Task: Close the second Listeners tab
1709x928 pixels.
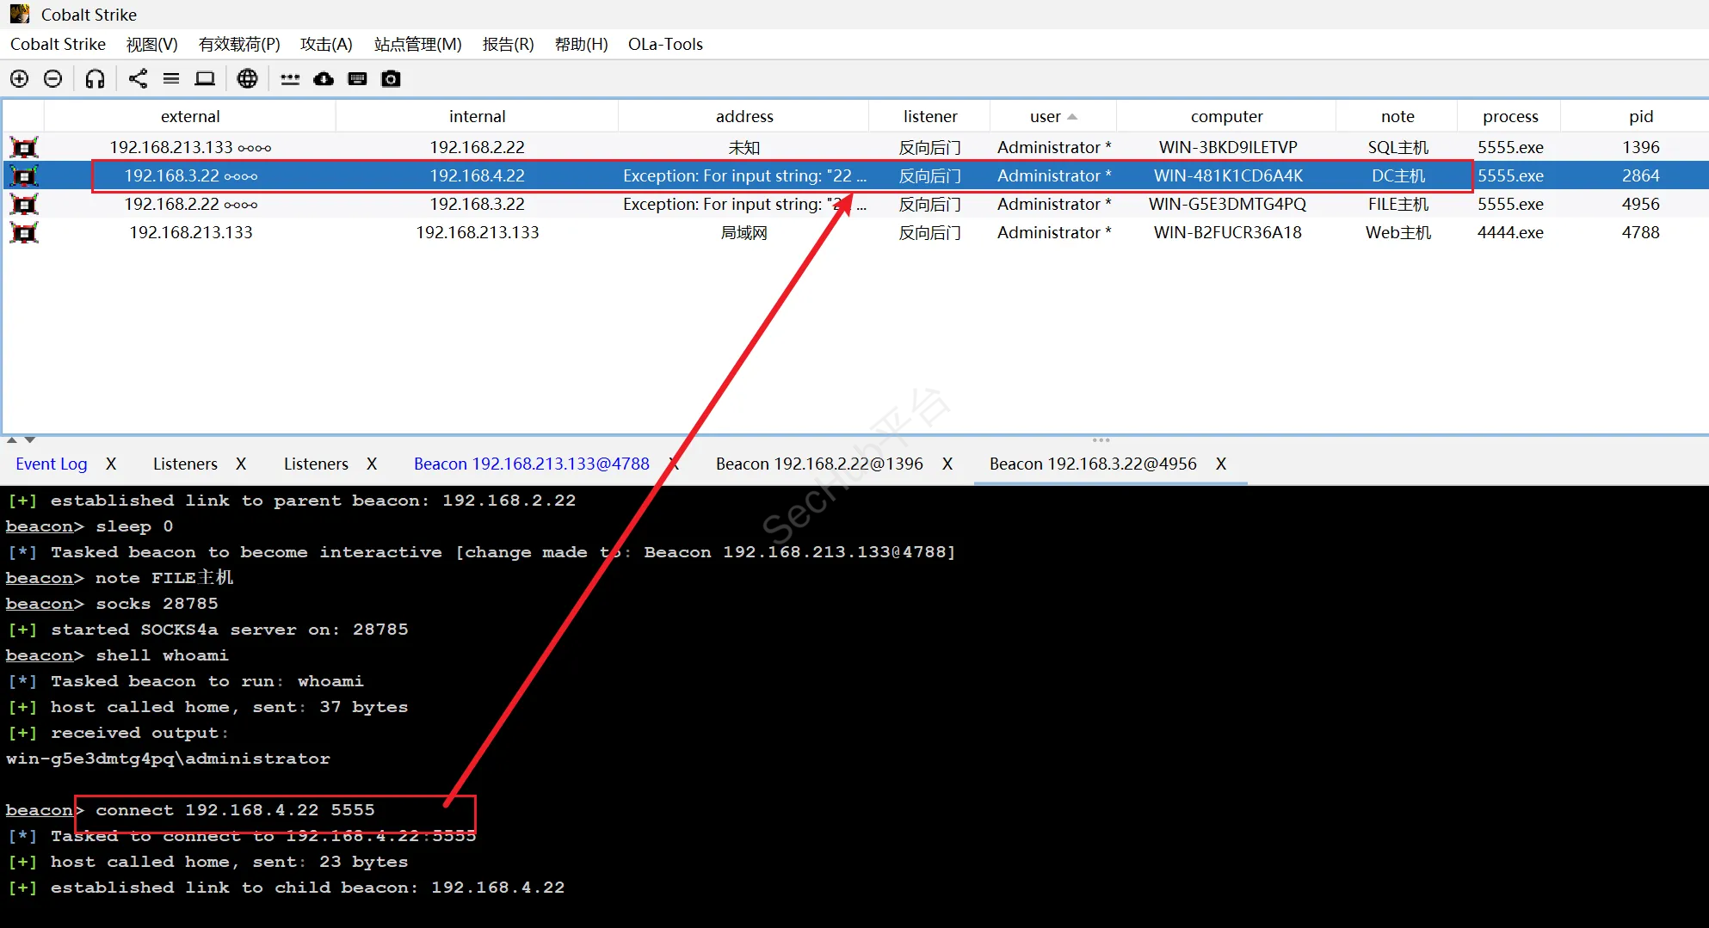Action: click(372, 464)
